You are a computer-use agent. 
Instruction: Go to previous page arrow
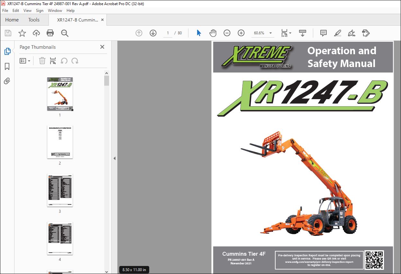[139, 33]
